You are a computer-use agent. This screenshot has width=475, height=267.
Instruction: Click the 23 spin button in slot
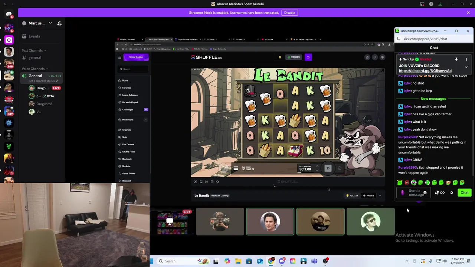click(328, 168)
